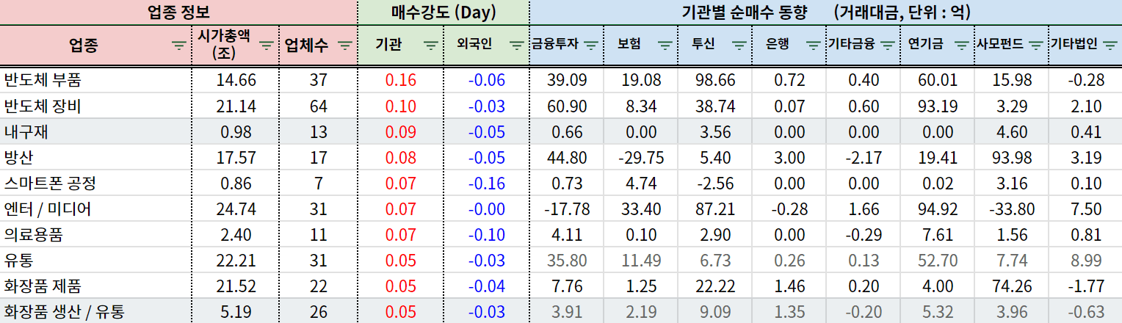Click the 기관별 순매수 동향 header
1122x323 pixels.
(825, 12)
